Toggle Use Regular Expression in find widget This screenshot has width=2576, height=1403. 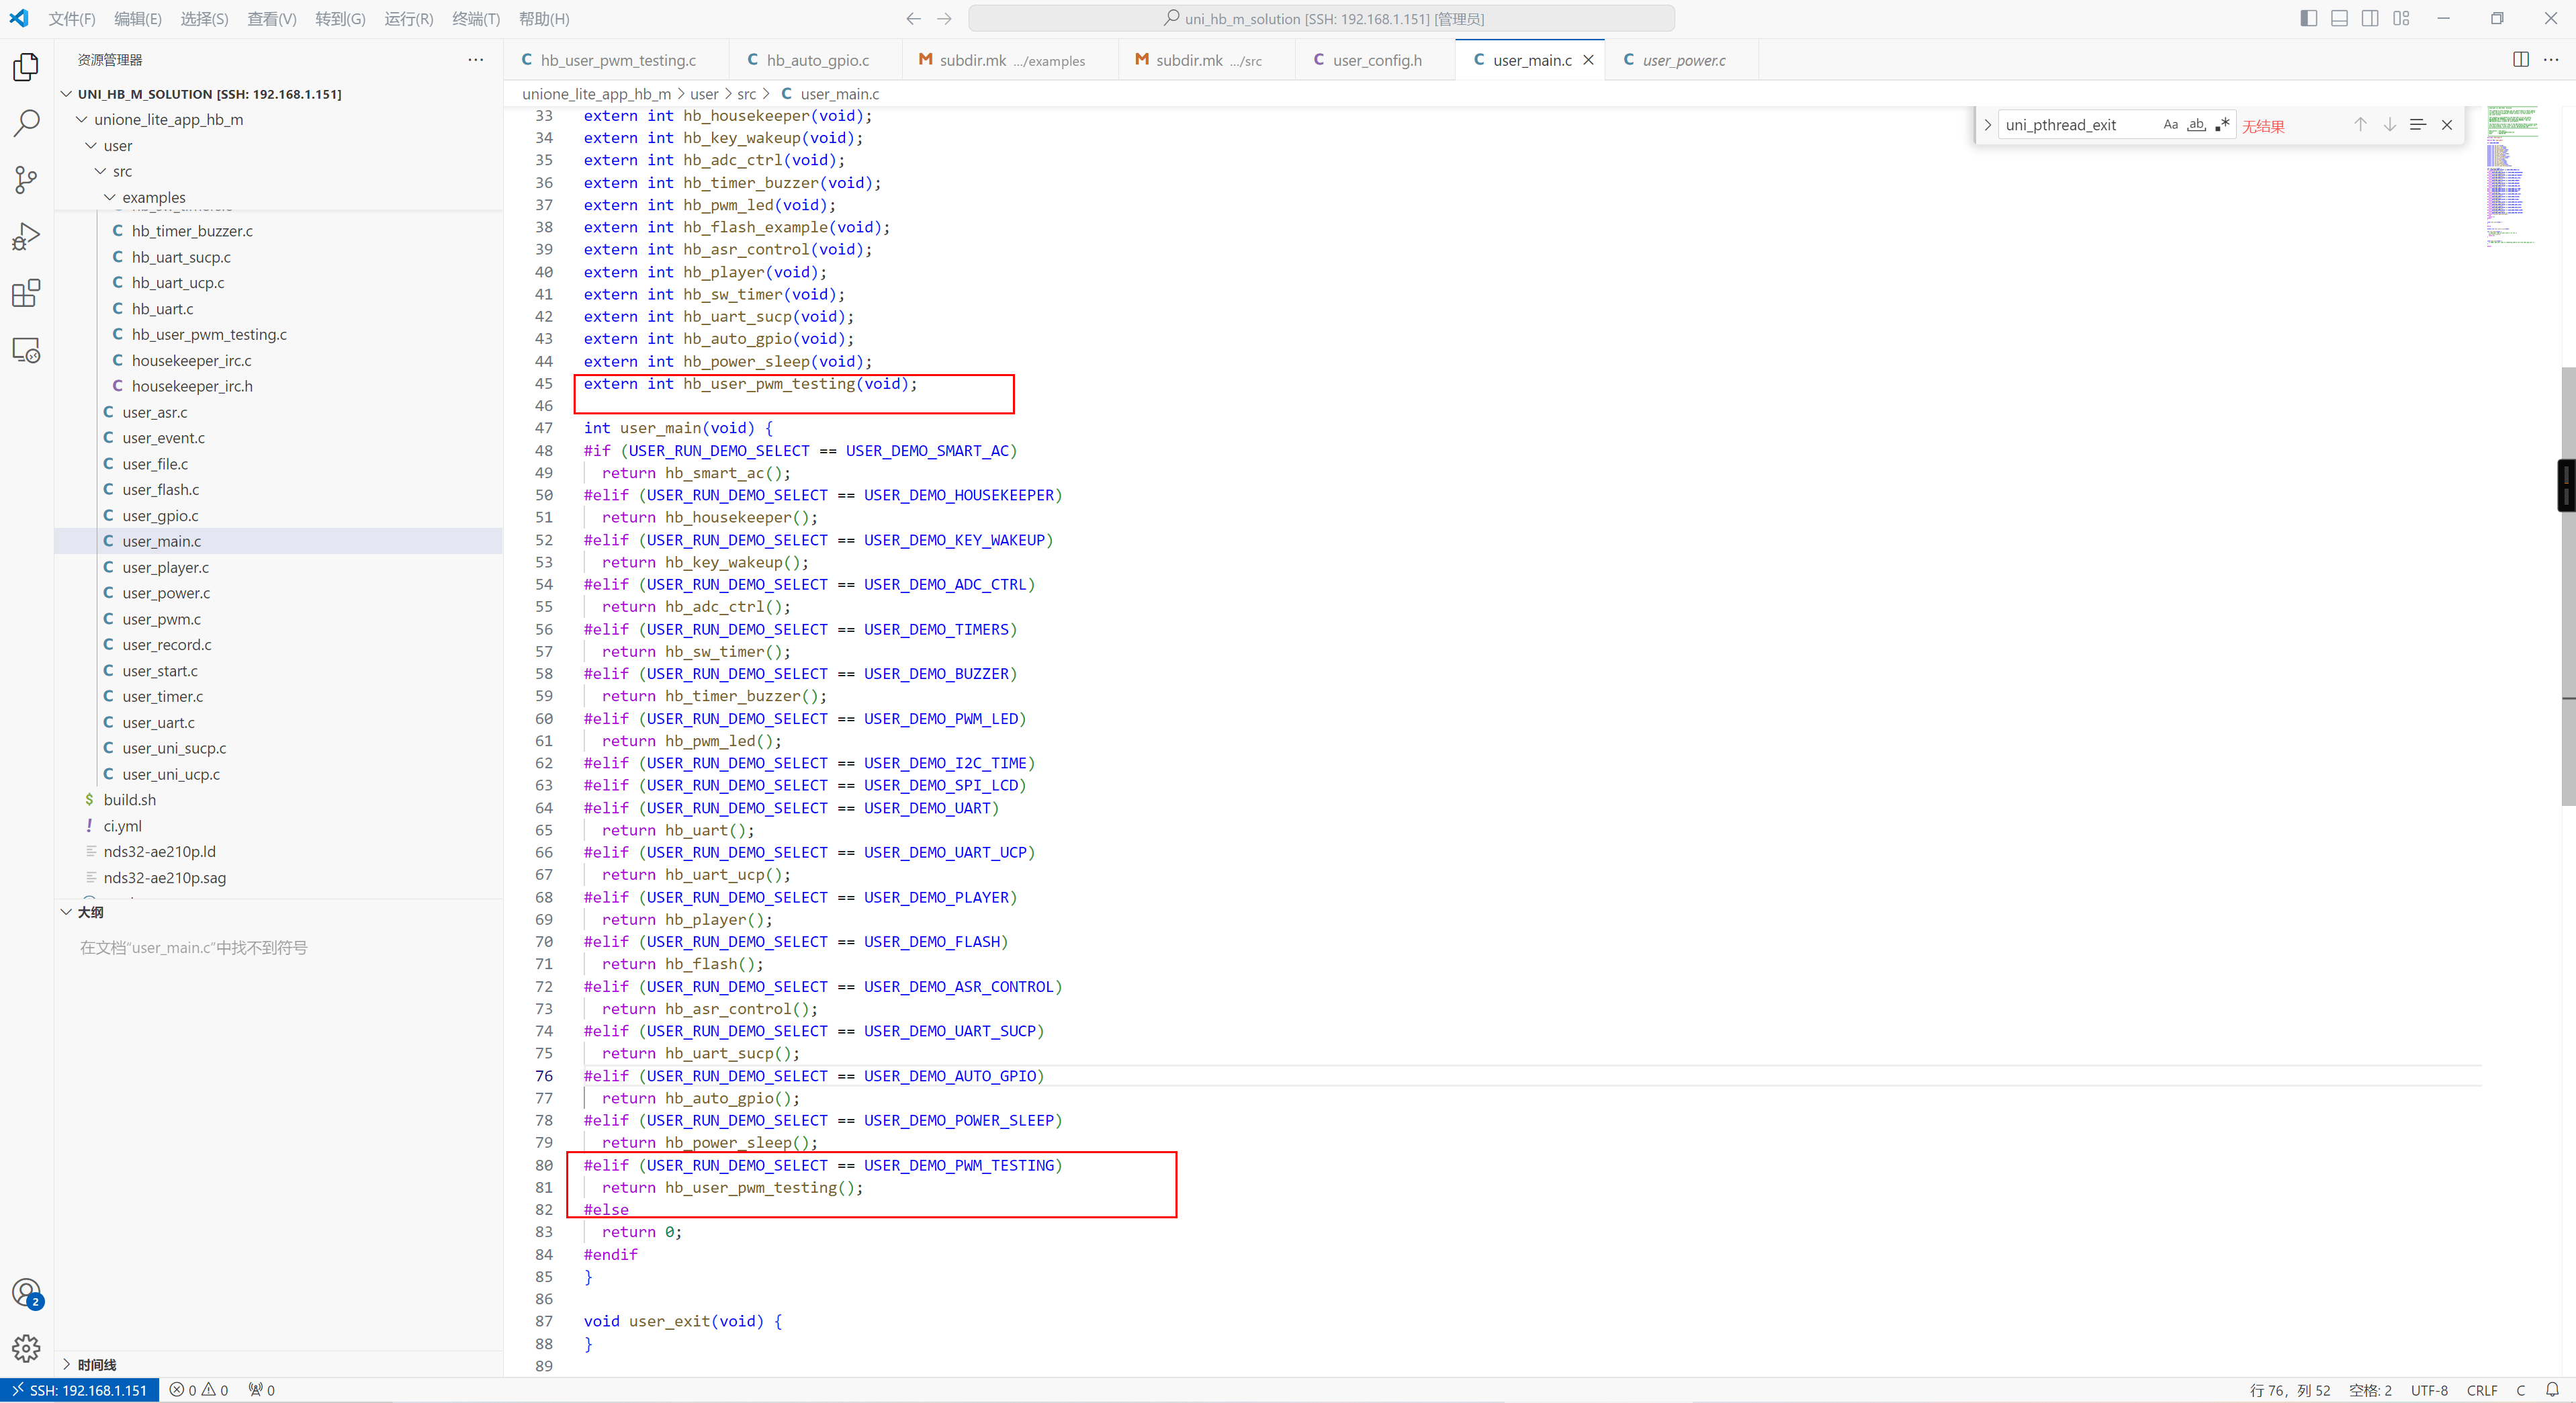coord(2222,125)
